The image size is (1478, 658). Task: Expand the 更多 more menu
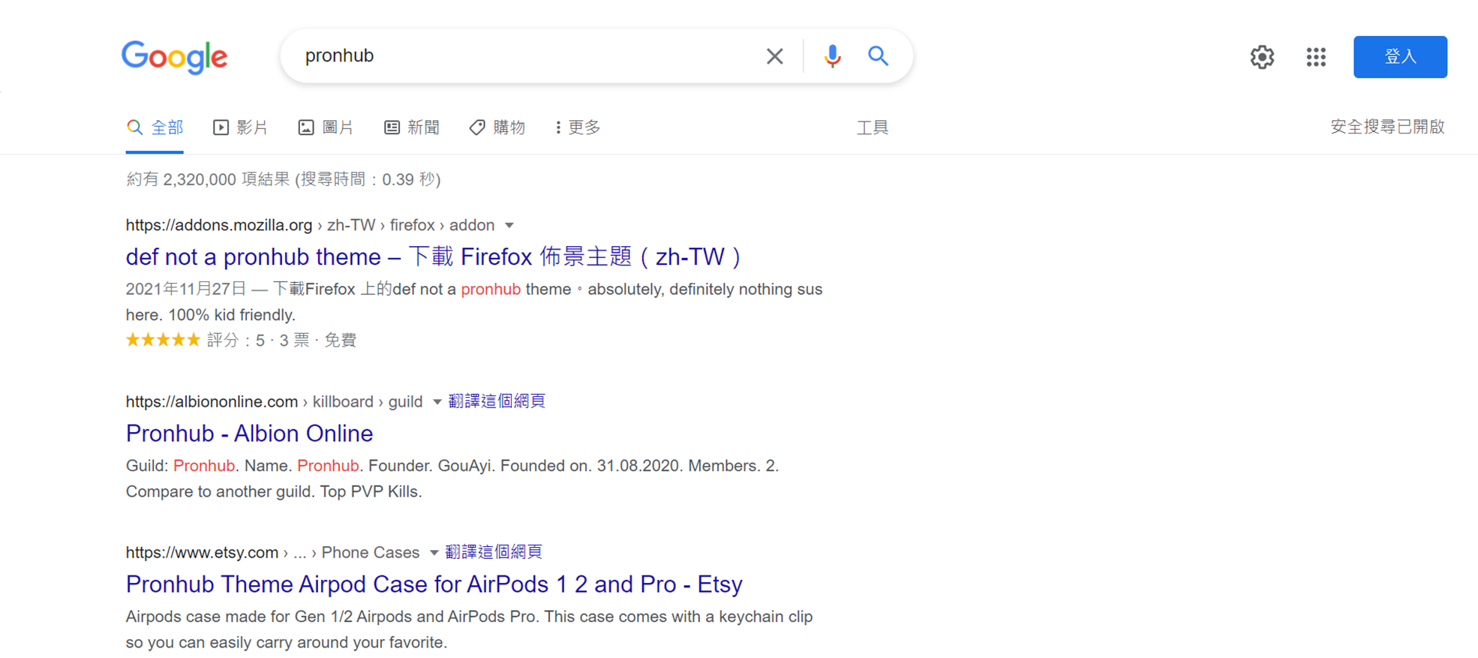tap(578, 128)
